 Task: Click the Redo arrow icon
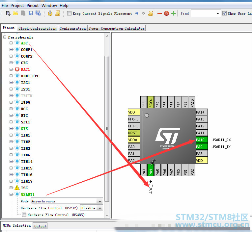pos(144,13)
